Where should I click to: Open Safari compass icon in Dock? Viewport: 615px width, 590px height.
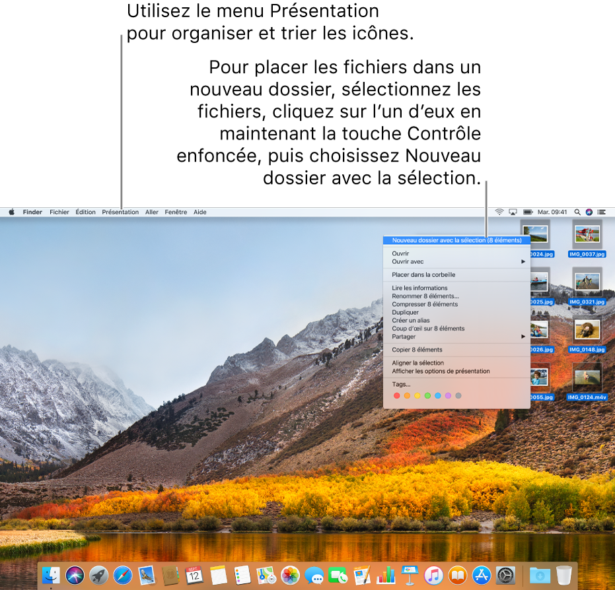(x=123, y=575)
